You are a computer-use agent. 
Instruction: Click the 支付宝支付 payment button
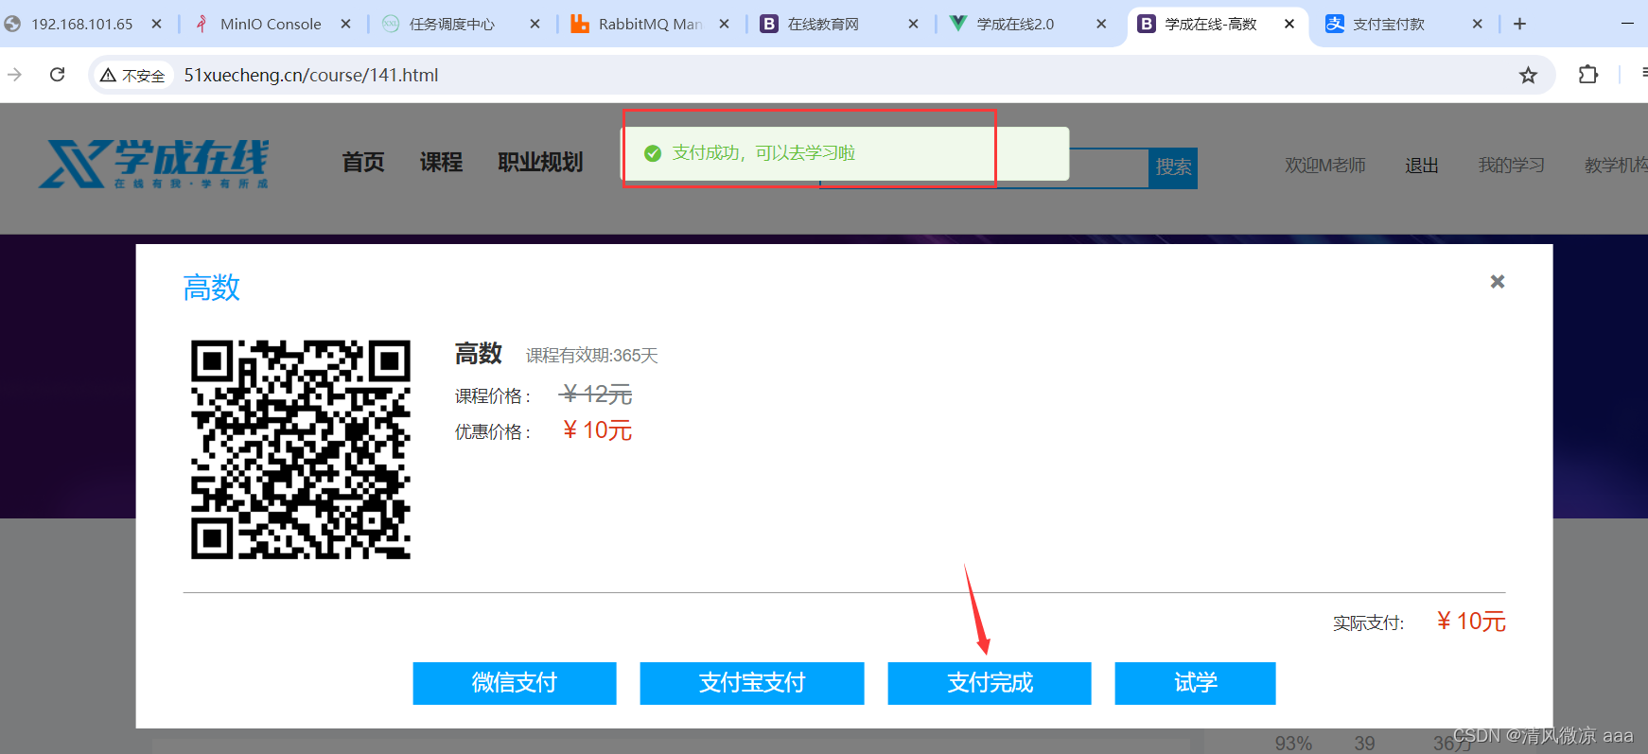point(752,683)
